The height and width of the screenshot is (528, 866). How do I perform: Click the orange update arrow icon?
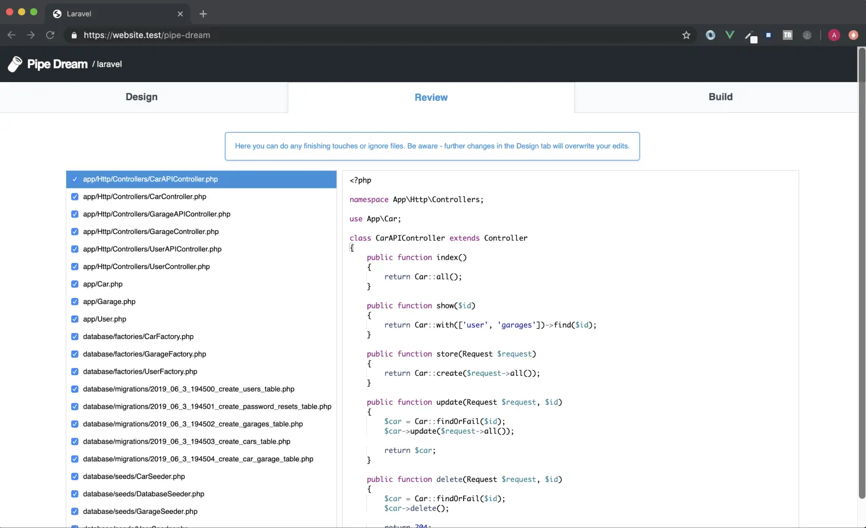click(x=853, y=35)
